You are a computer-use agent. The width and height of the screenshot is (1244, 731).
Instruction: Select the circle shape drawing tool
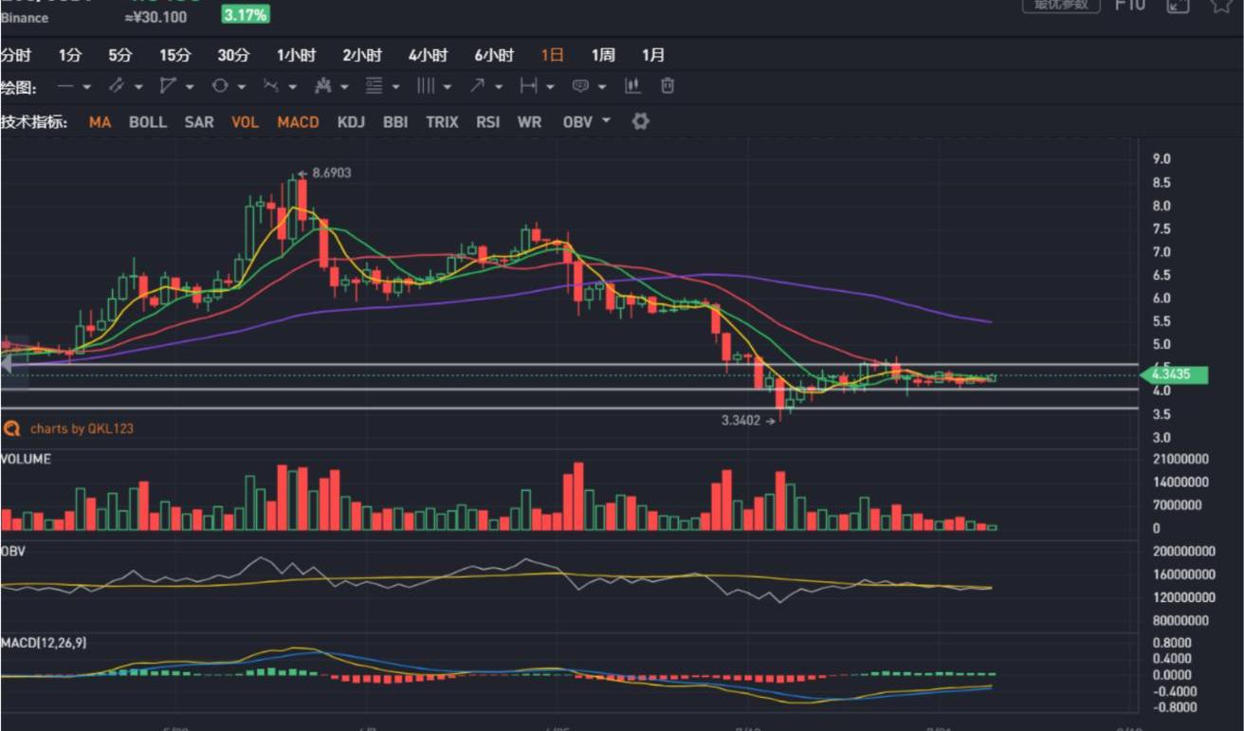[220, 86]
